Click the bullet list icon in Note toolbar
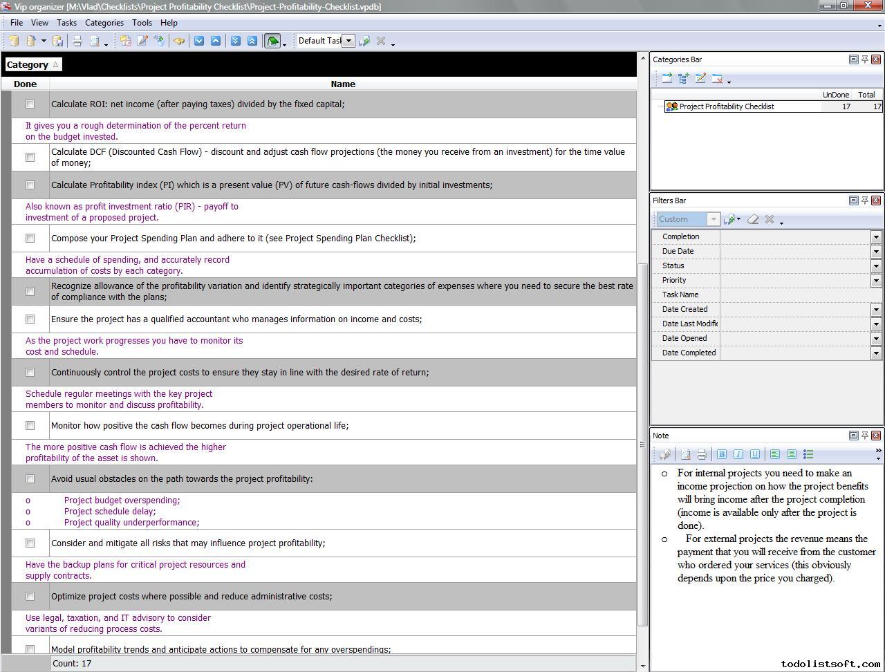The width and height of the screenshot is (885, 672). coord(808,454)
